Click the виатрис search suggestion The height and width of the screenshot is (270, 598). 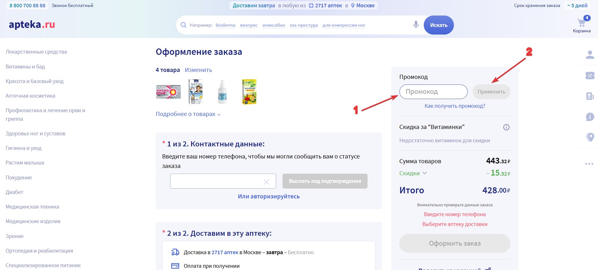pyautogui.click(x=249, y=25)
